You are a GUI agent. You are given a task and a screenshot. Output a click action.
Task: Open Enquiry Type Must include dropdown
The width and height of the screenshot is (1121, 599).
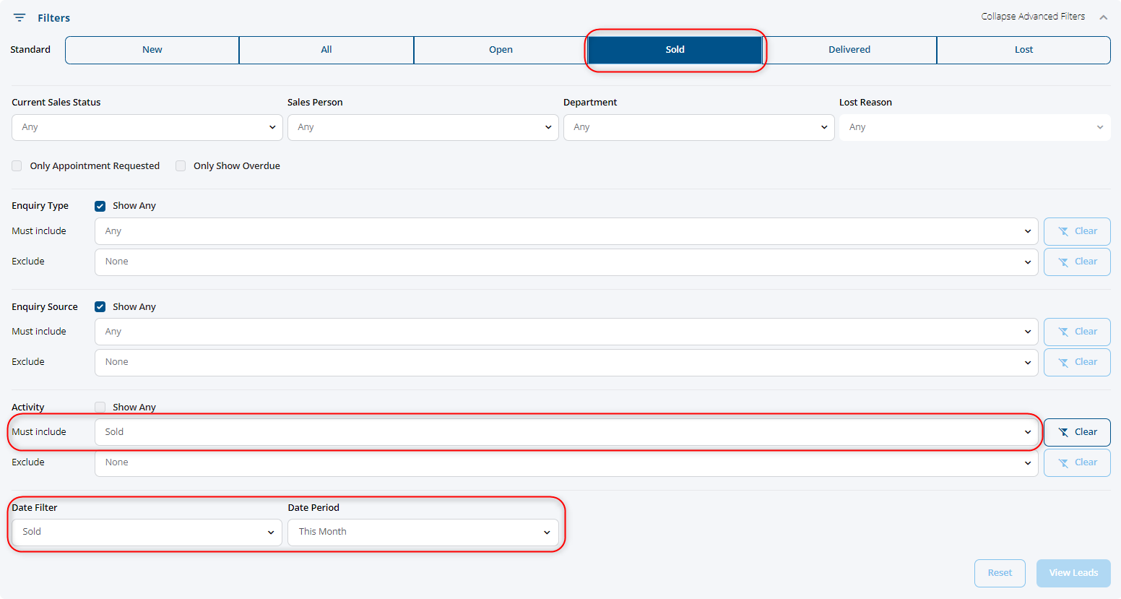click(x=566, y=231)
